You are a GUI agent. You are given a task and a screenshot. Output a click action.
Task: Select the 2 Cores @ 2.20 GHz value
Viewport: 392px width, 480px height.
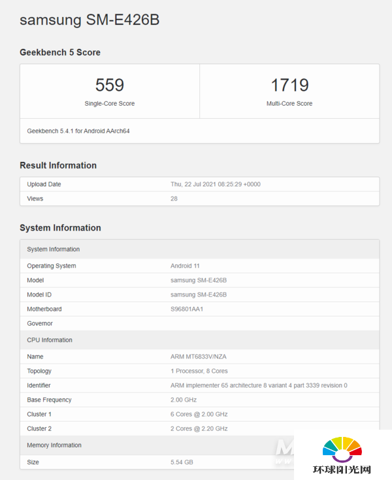click(x=199, y=428)
